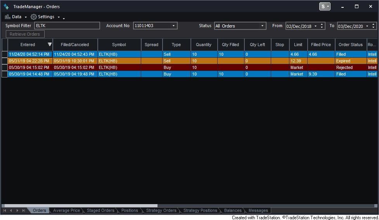Click the TradeManager app icon in title bar
The height and width of the screenshot is (220, 379).
click(x=6, y=7)
